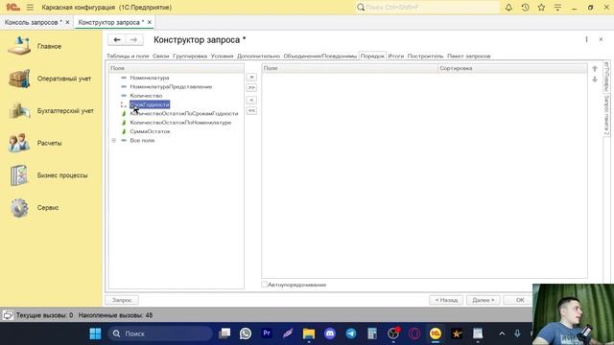The height and width of the screenshot is (345, 614).
Task: Switch to Группировка tab
Action: (190, 56)
